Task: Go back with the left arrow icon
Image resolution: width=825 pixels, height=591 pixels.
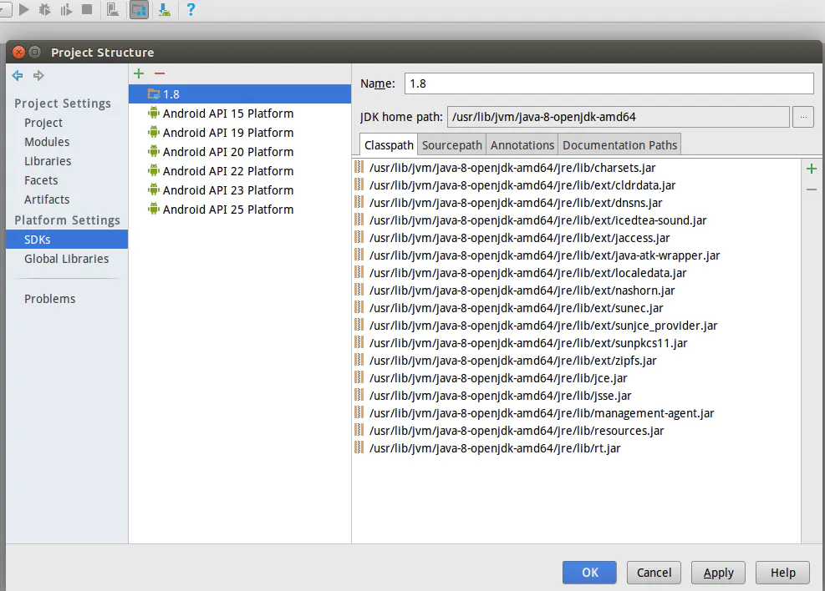Action: click(18, 76)
